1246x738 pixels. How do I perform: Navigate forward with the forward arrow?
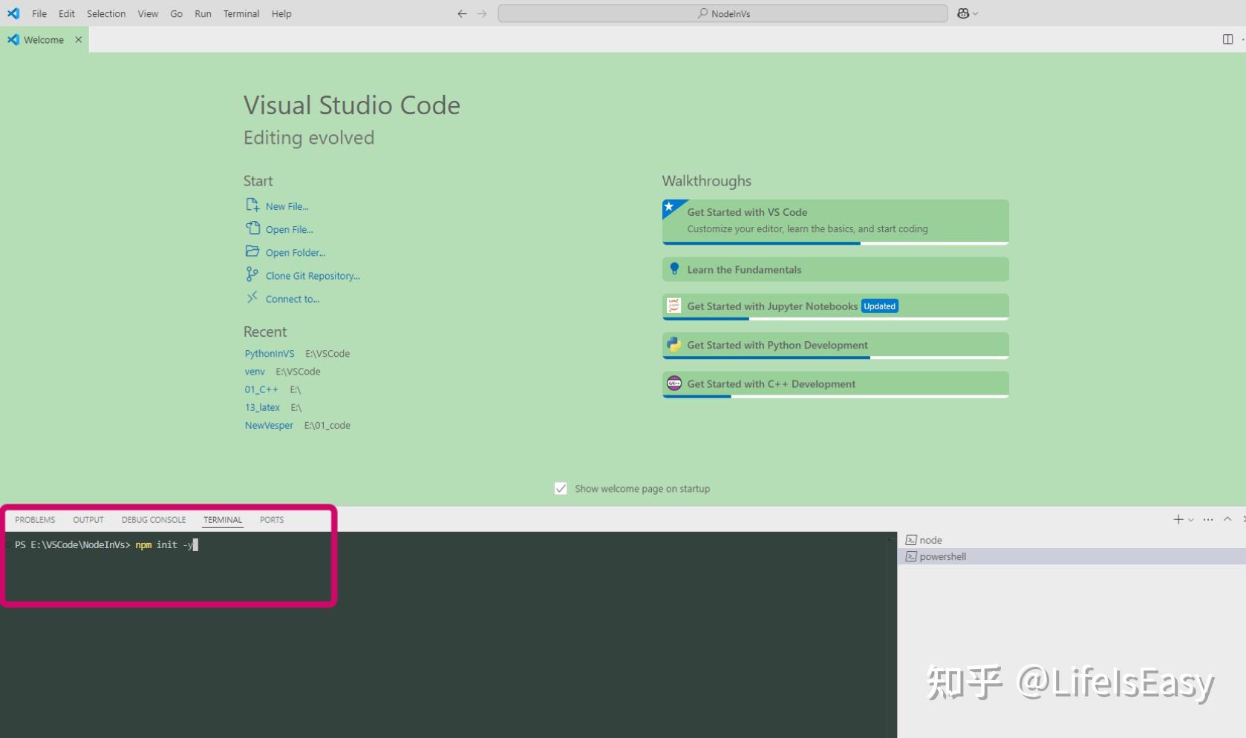(483, 13)
